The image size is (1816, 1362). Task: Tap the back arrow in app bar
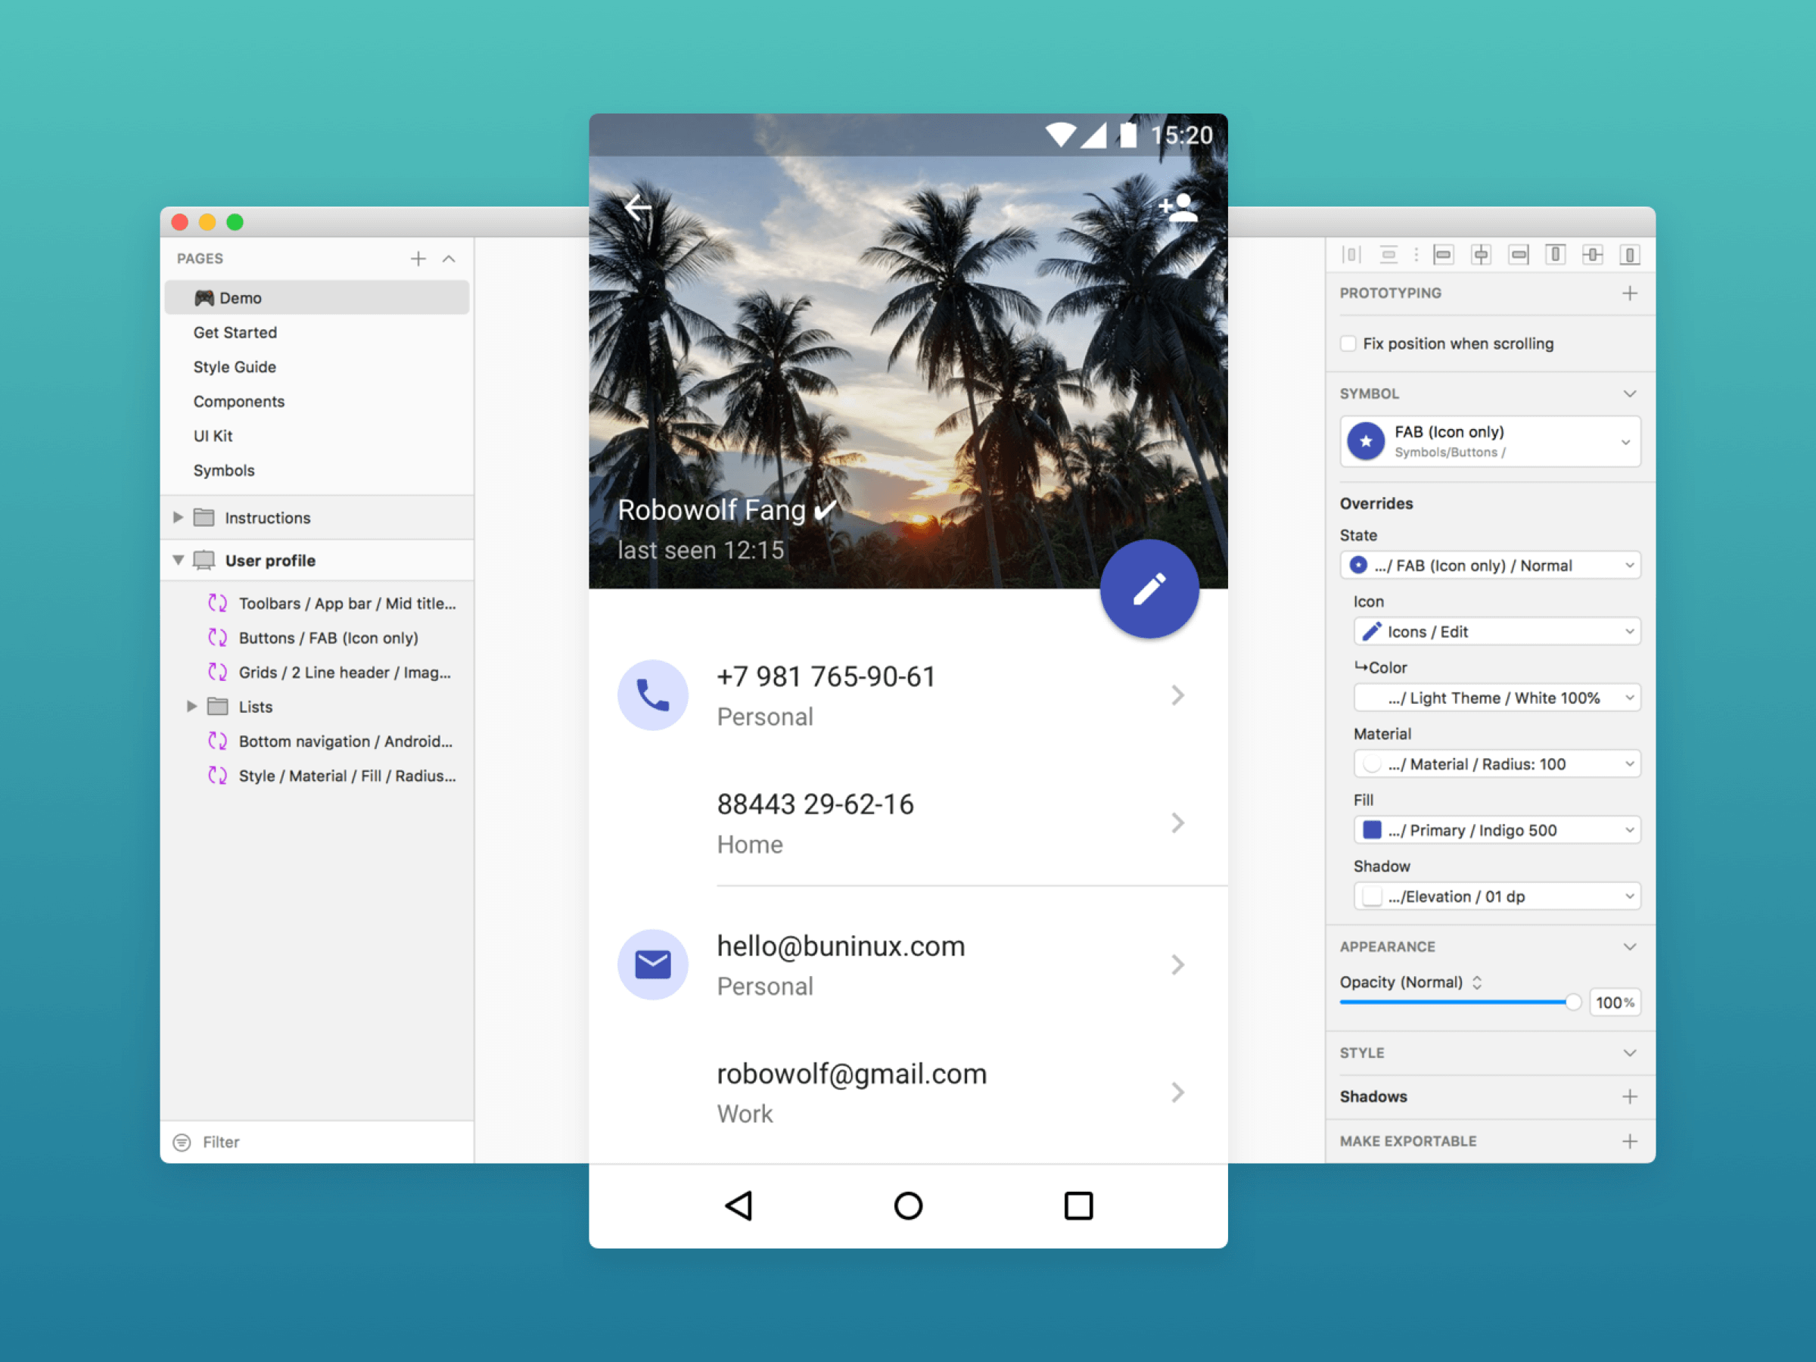coord(638,207)
